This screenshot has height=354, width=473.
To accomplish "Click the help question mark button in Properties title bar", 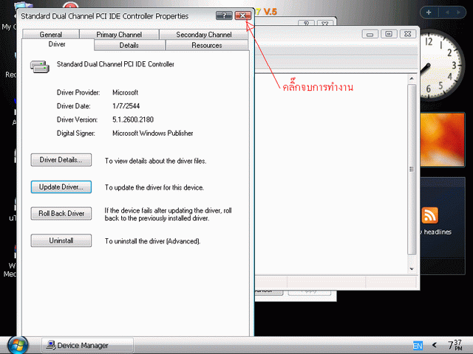I will coord(224,15).
